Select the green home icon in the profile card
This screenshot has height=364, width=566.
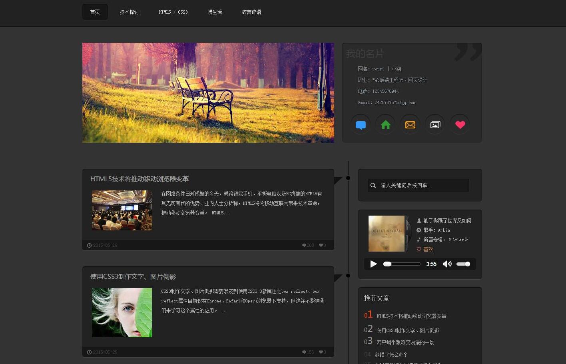click(385, 124)
